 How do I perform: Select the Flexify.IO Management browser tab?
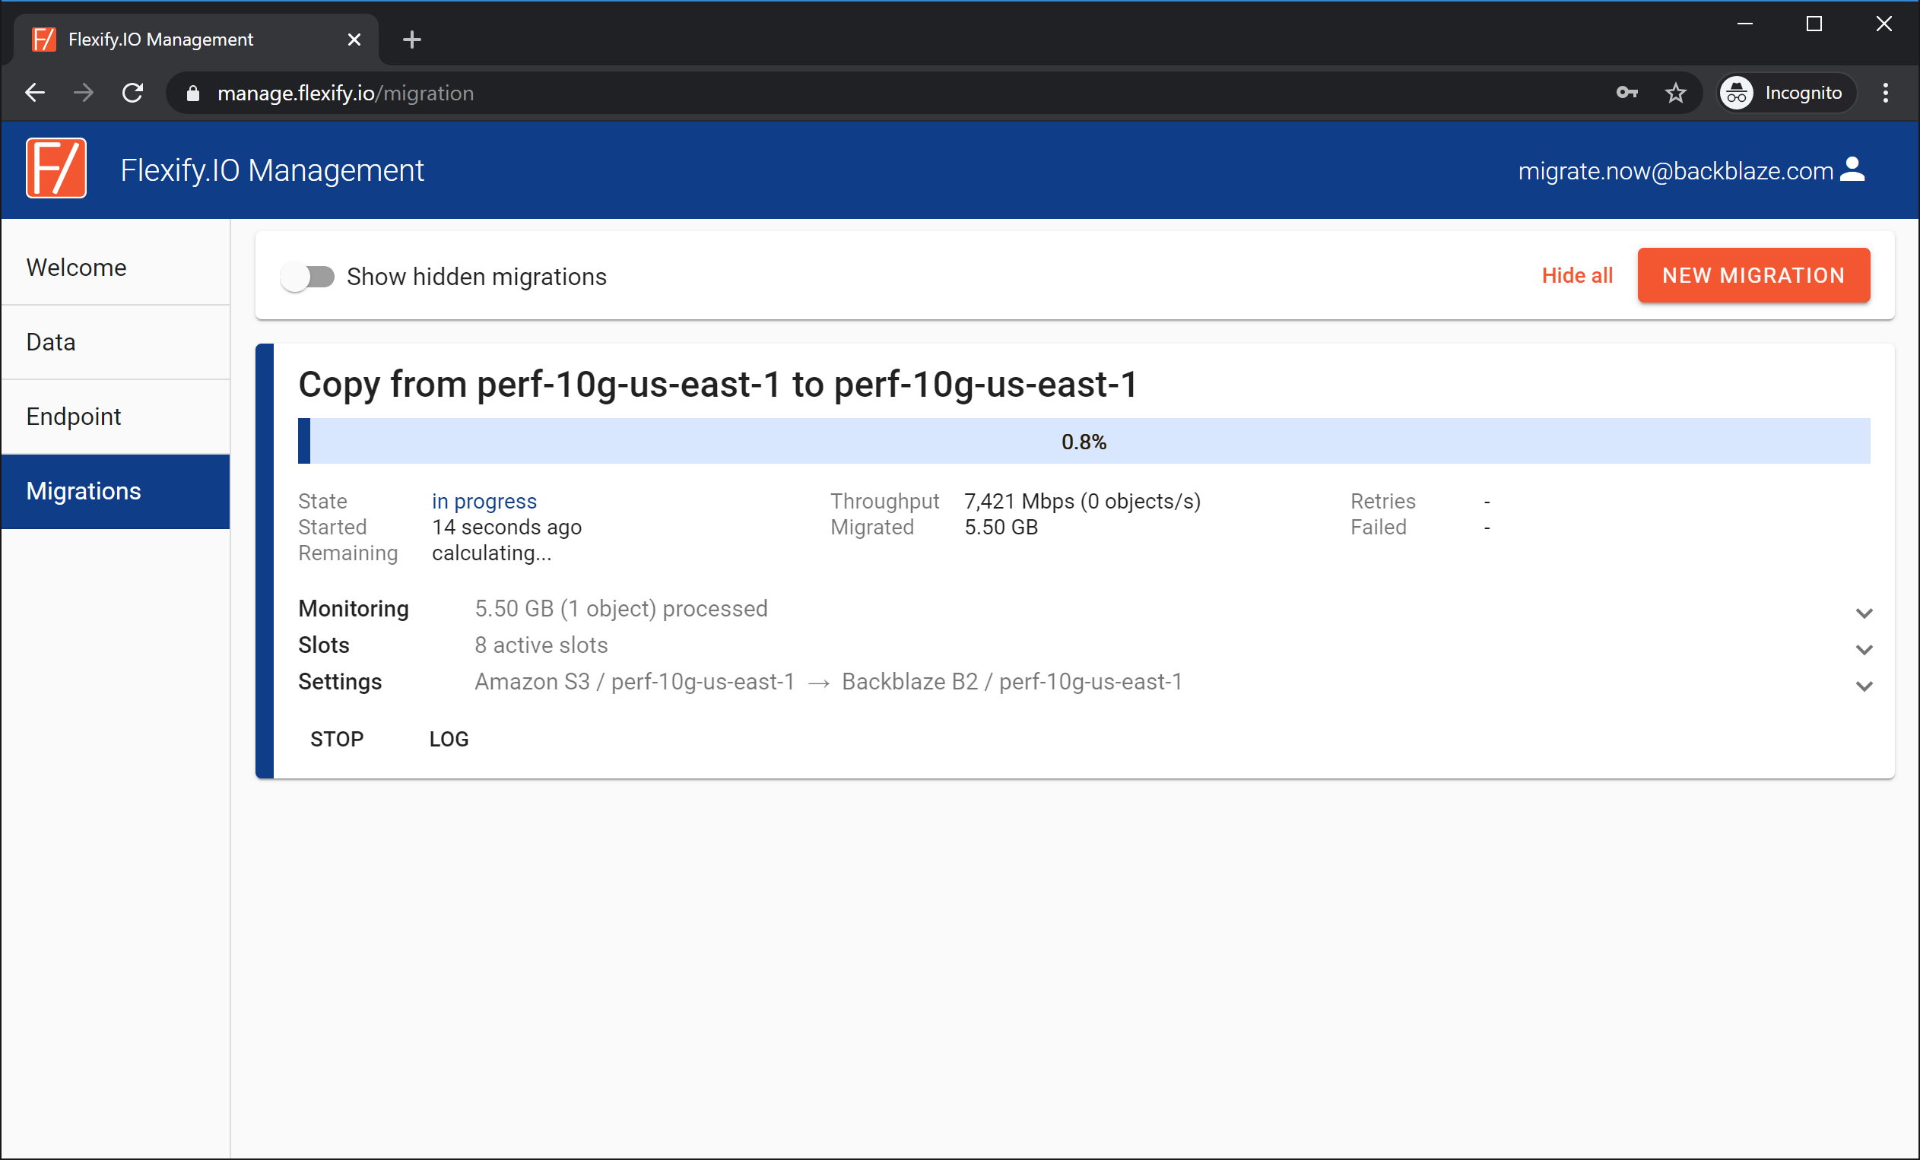point(195,40)
